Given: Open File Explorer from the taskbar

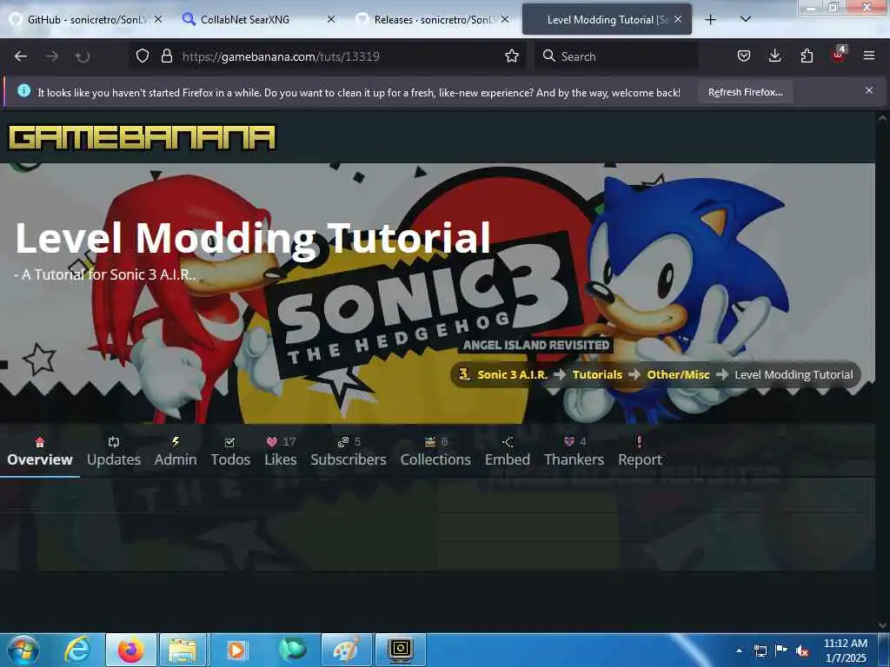Looking at the screenshot, I should [x=183, y=650].
